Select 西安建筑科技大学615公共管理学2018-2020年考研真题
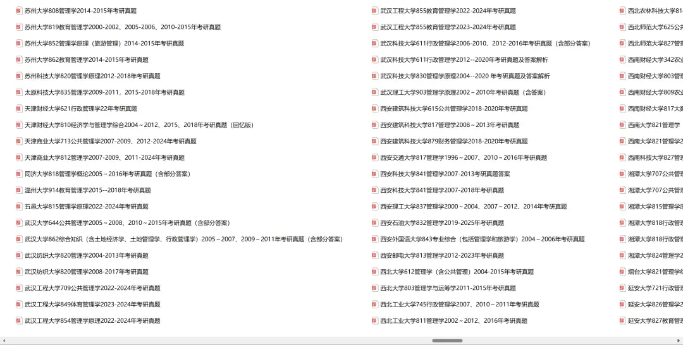 coord(454,109)
